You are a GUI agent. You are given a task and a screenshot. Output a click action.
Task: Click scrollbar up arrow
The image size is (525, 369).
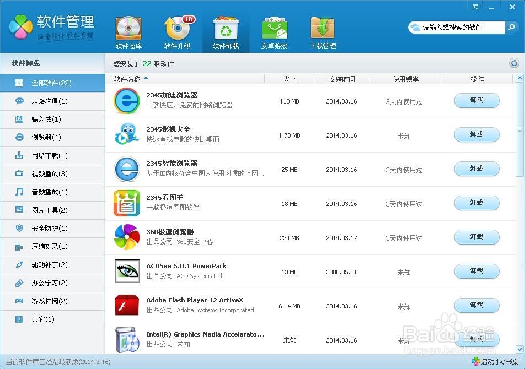point(519,78)
